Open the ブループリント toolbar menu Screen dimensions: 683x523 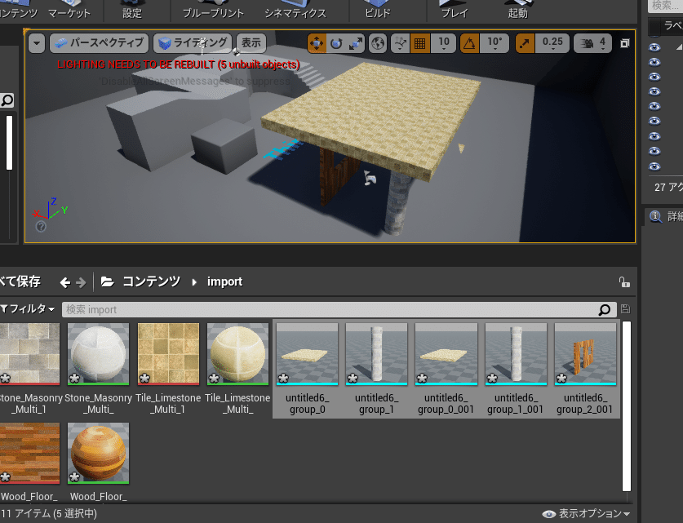click(x=213, y=10)
